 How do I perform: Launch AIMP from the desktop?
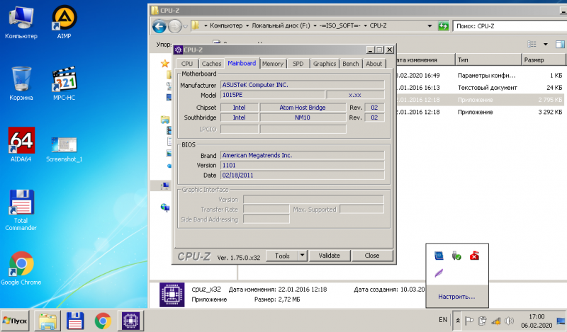(x=64, y=23)
